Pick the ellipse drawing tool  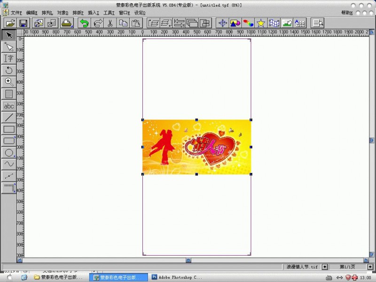8,152
